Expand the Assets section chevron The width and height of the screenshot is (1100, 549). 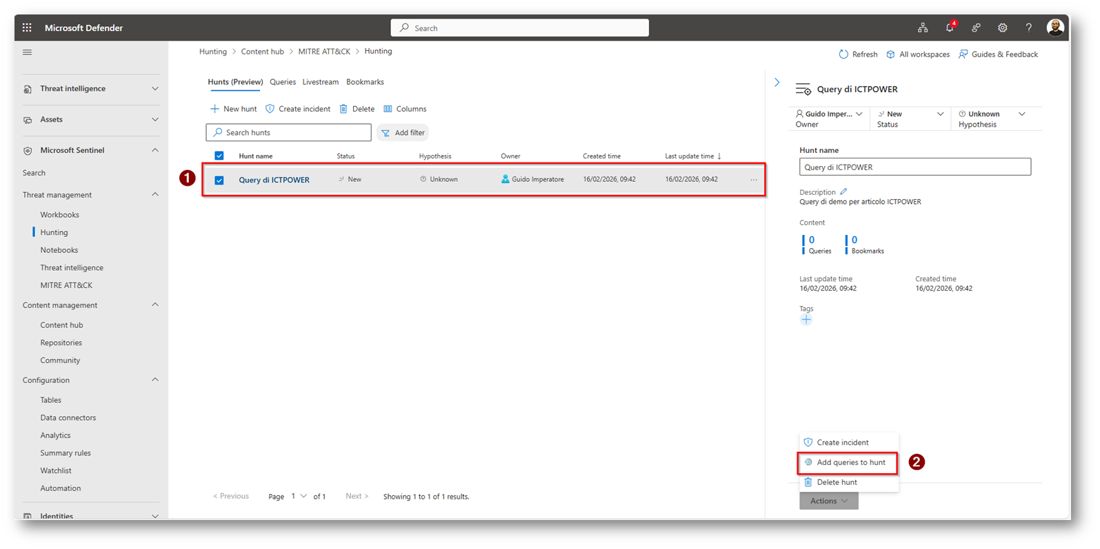click(x=155, y=120)
